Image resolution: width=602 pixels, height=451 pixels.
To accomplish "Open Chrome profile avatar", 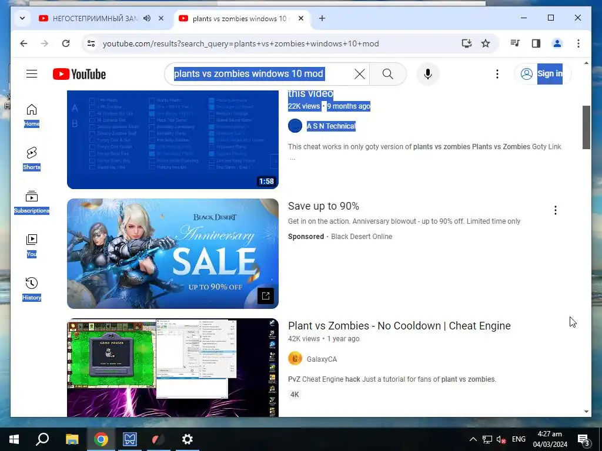I will coord(557,43).
